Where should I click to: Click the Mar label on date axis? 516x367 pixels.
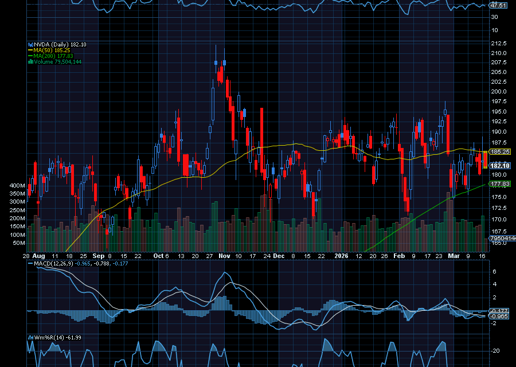click(454, 256)
